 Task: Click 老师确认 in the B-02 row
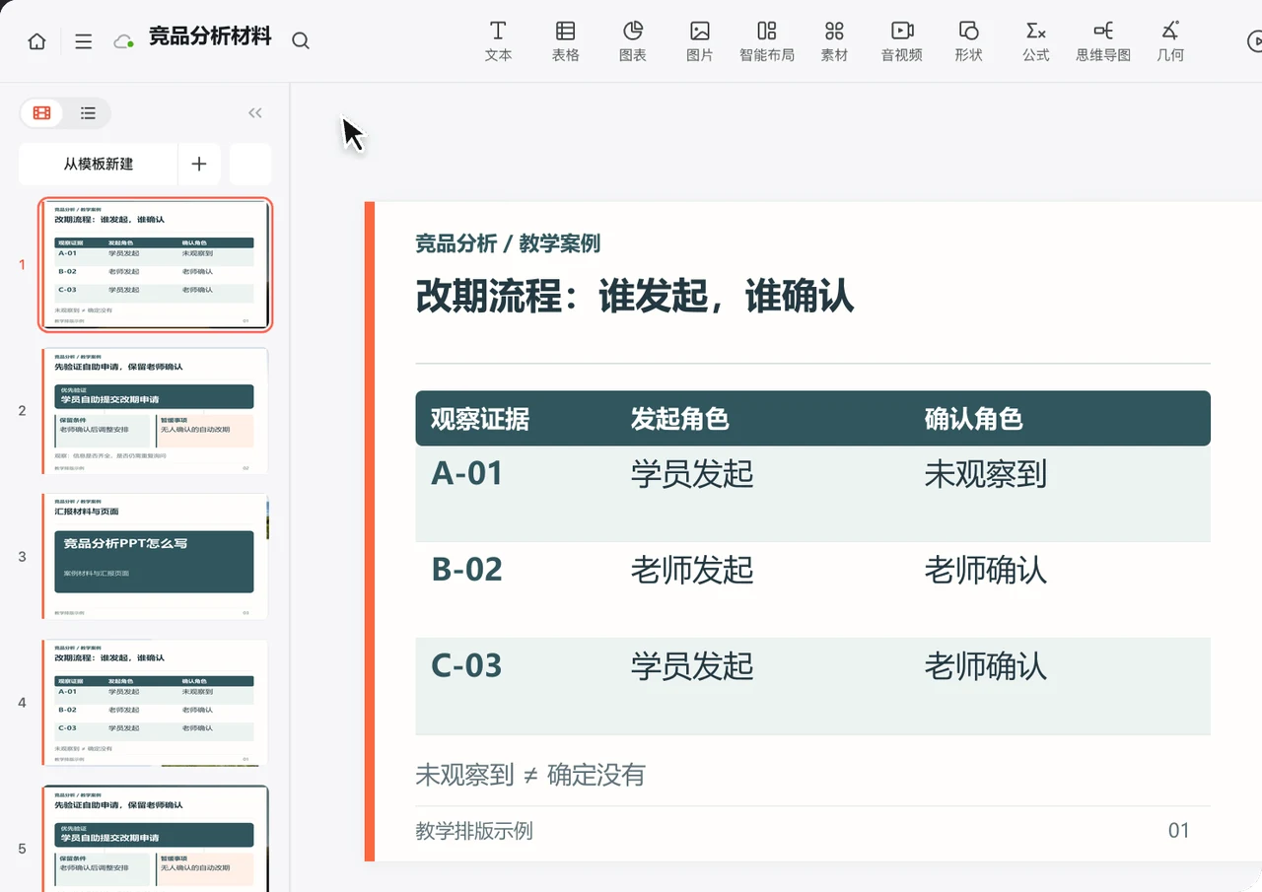tap(986, 570)
